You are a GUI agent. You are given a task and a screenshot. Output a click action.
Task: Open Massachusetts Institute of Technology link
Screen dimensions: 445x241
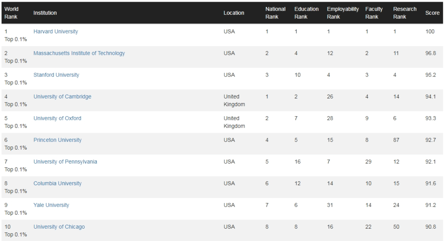click(79, 53)
